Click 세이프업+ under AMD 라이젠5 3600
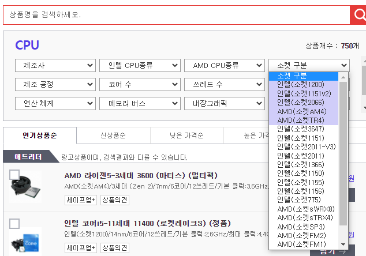 [81, 200]
